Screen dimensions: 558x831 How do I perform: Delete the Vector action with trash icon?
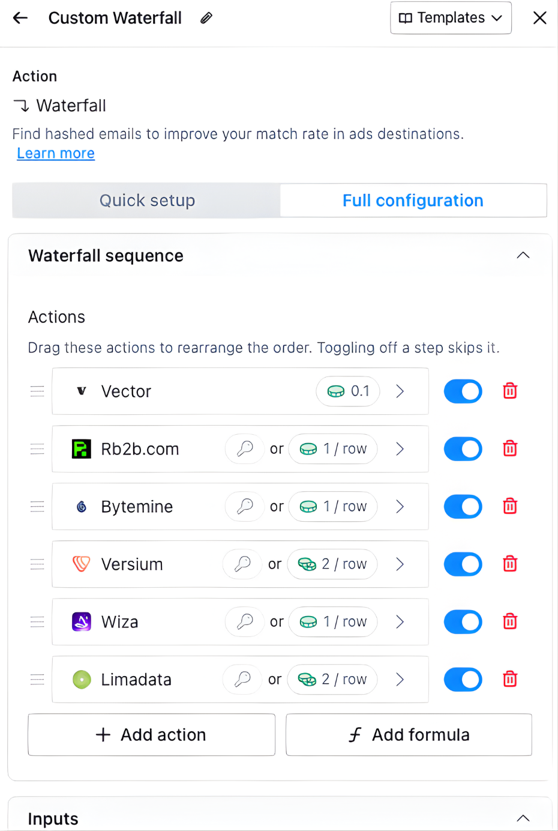510,391
